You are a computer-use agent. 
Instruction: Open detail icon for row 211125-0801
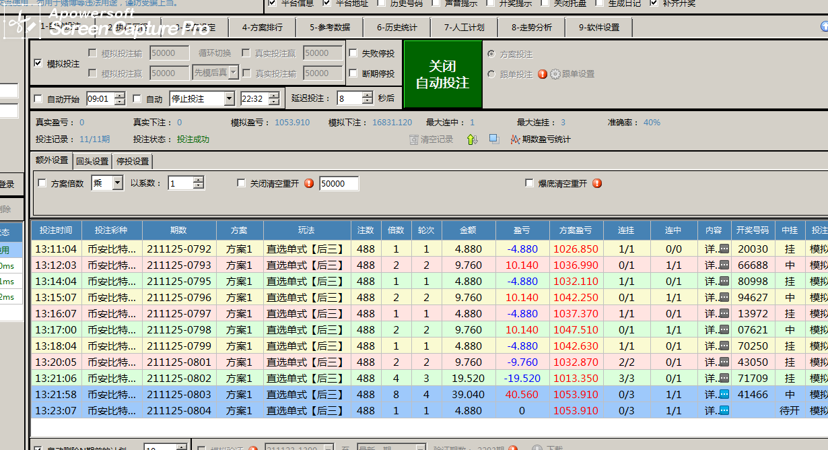[x=724, y=362]
